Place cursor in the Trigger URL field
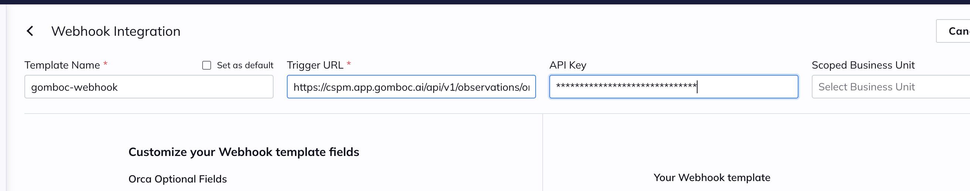Viewport: 970px width, 191px height. point(411,87)
